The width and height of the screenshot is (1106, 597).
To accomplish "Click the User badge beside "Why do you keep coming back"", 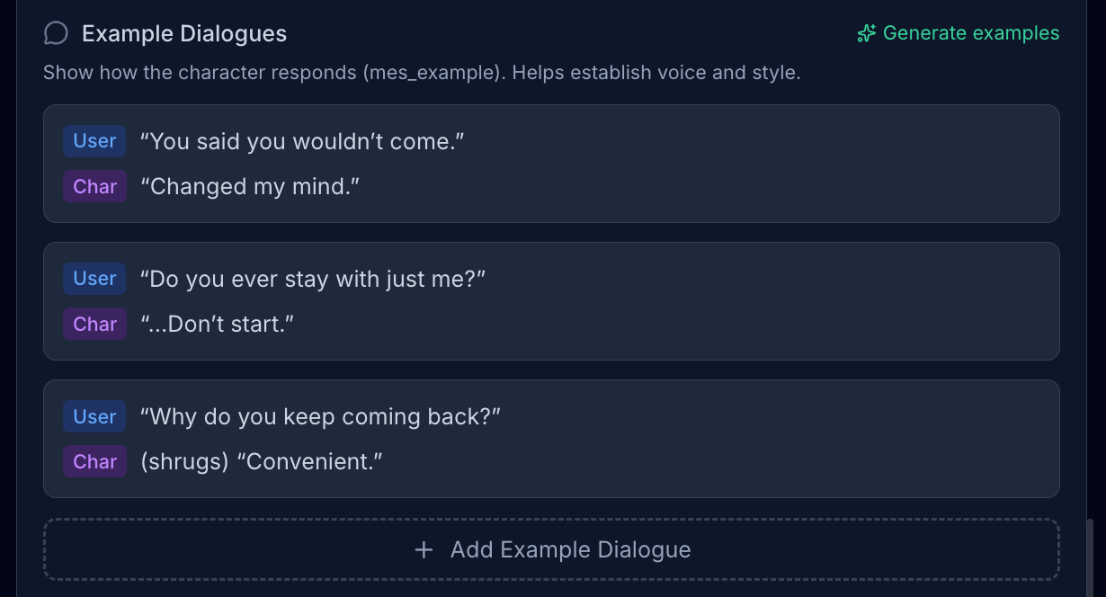I will (94, 417).
